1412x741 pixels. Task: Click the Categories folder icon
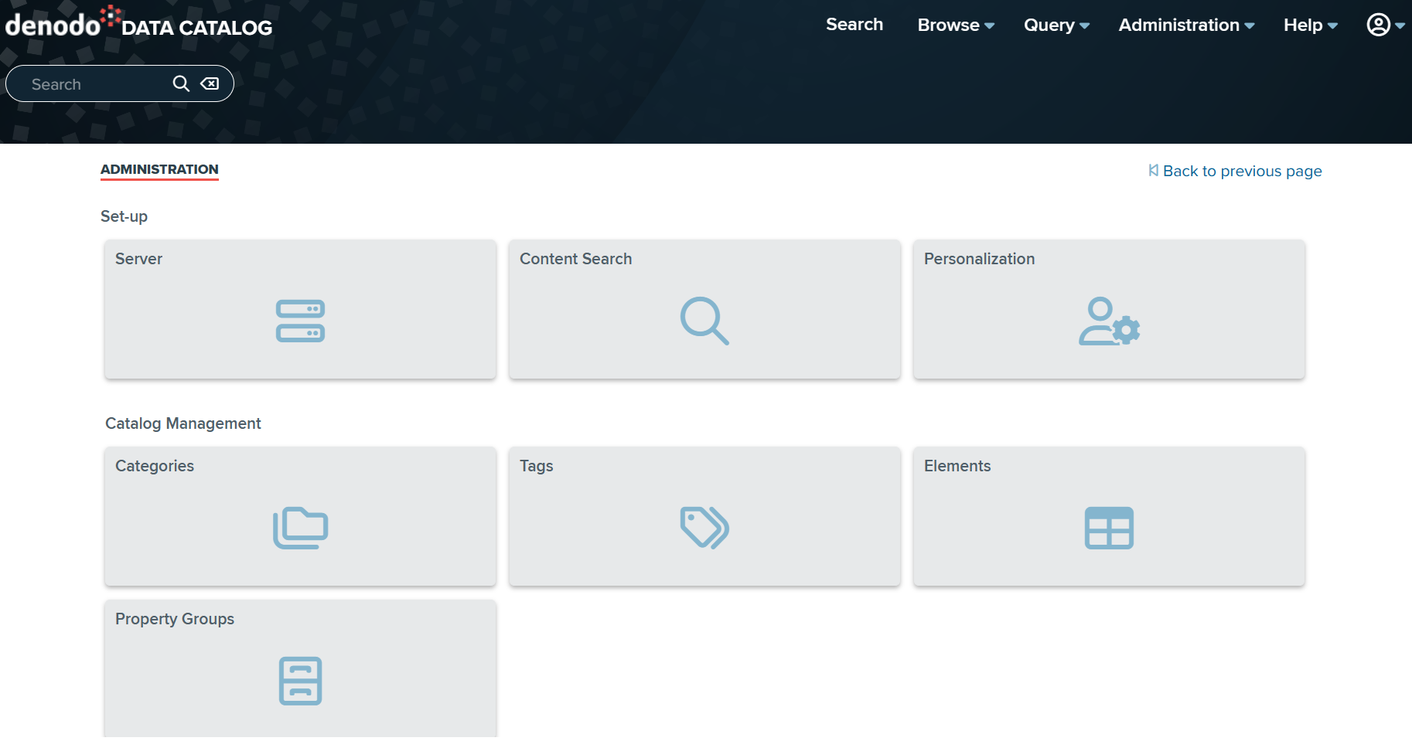click(x=300, y=528)
